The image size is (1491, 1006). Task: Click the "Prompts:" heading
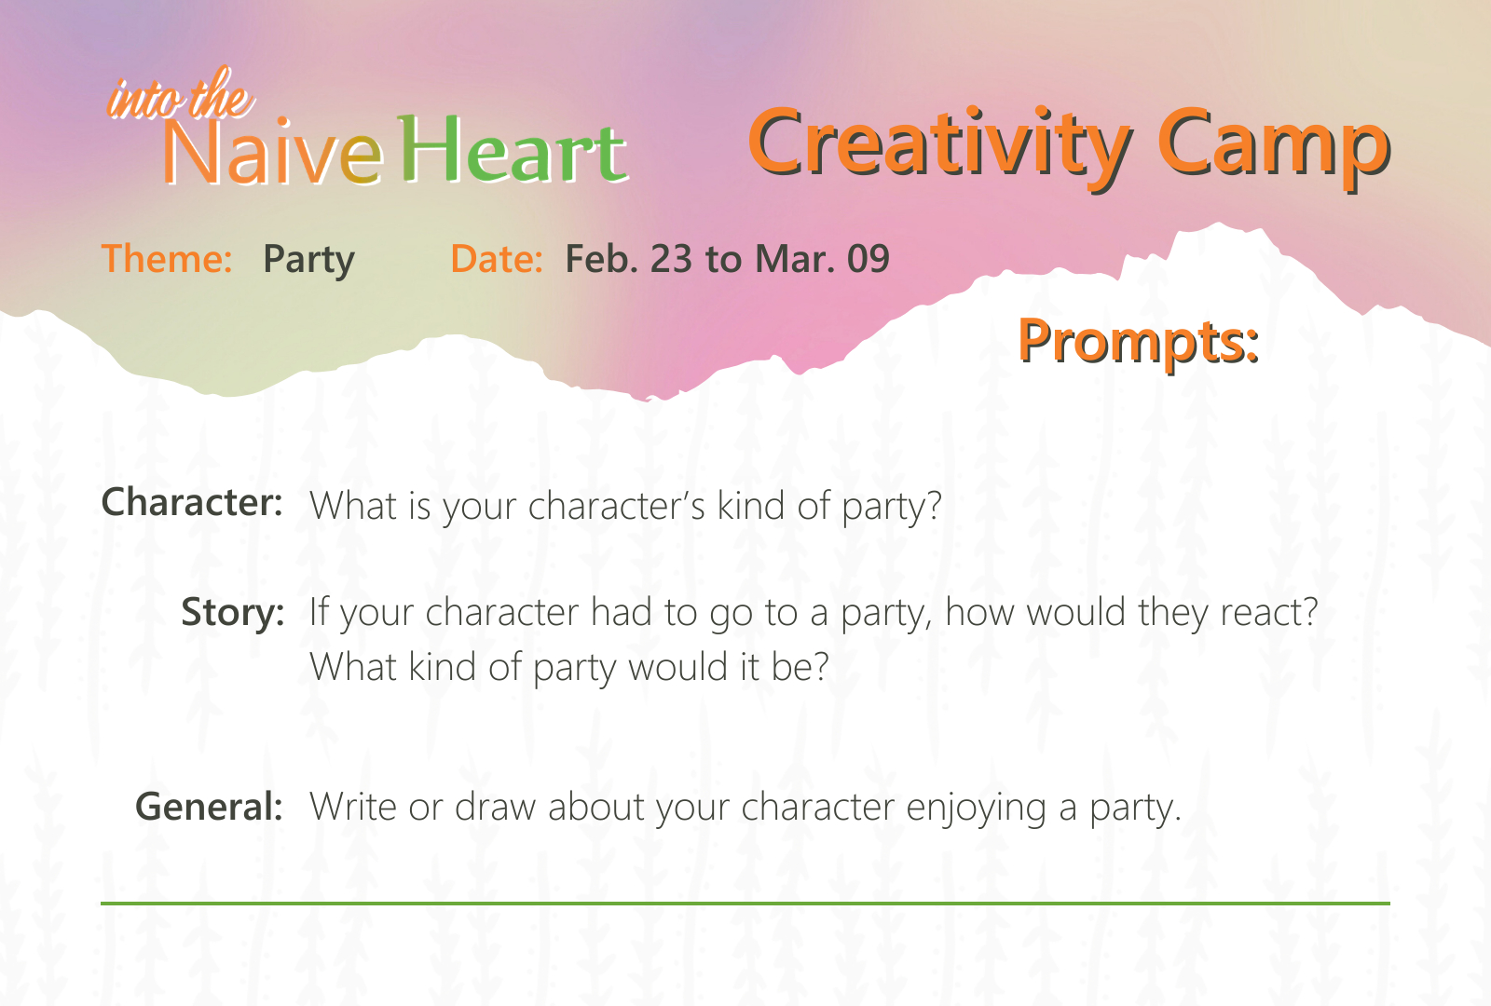coord(1138,341)
